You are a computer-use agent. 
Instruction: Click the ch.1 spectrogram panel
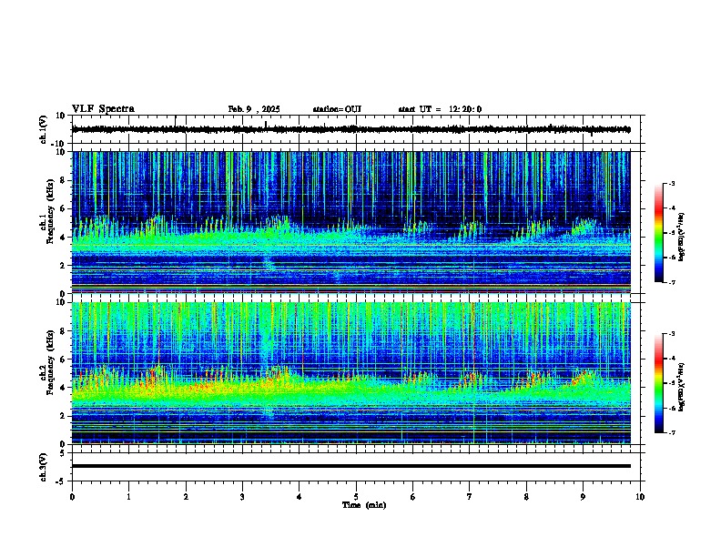coord(350,222)
